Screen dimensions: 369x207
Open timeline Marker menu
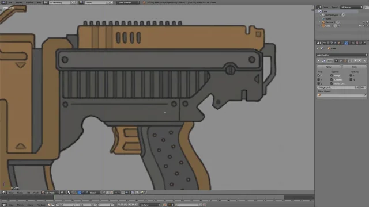(x=20, y=205)
